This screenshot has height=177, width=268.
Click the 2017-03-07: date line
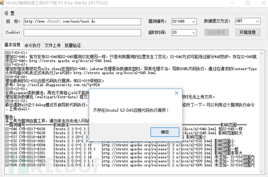pyautogui.click(x=16, y=65)
